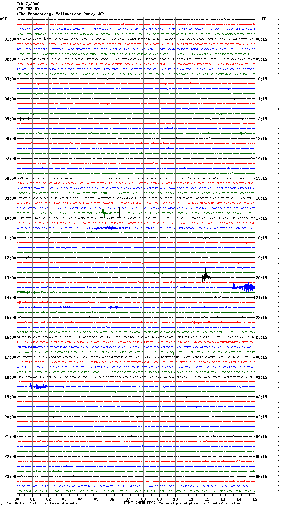Click the UTC time zone label
Viewport: 281px width, 508px height.
[x=262, y=19]
